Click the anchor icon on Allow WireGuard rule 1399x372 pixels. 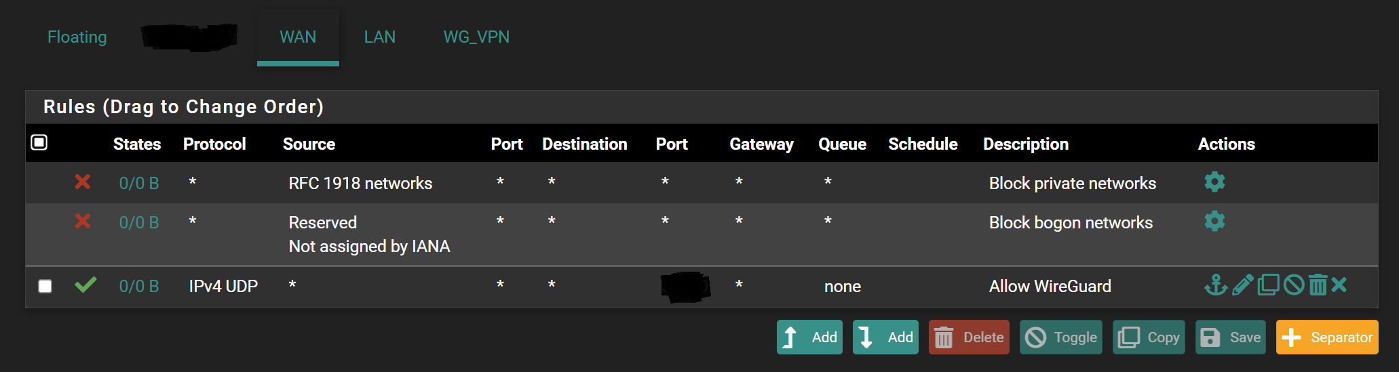tap(1215, 285)
